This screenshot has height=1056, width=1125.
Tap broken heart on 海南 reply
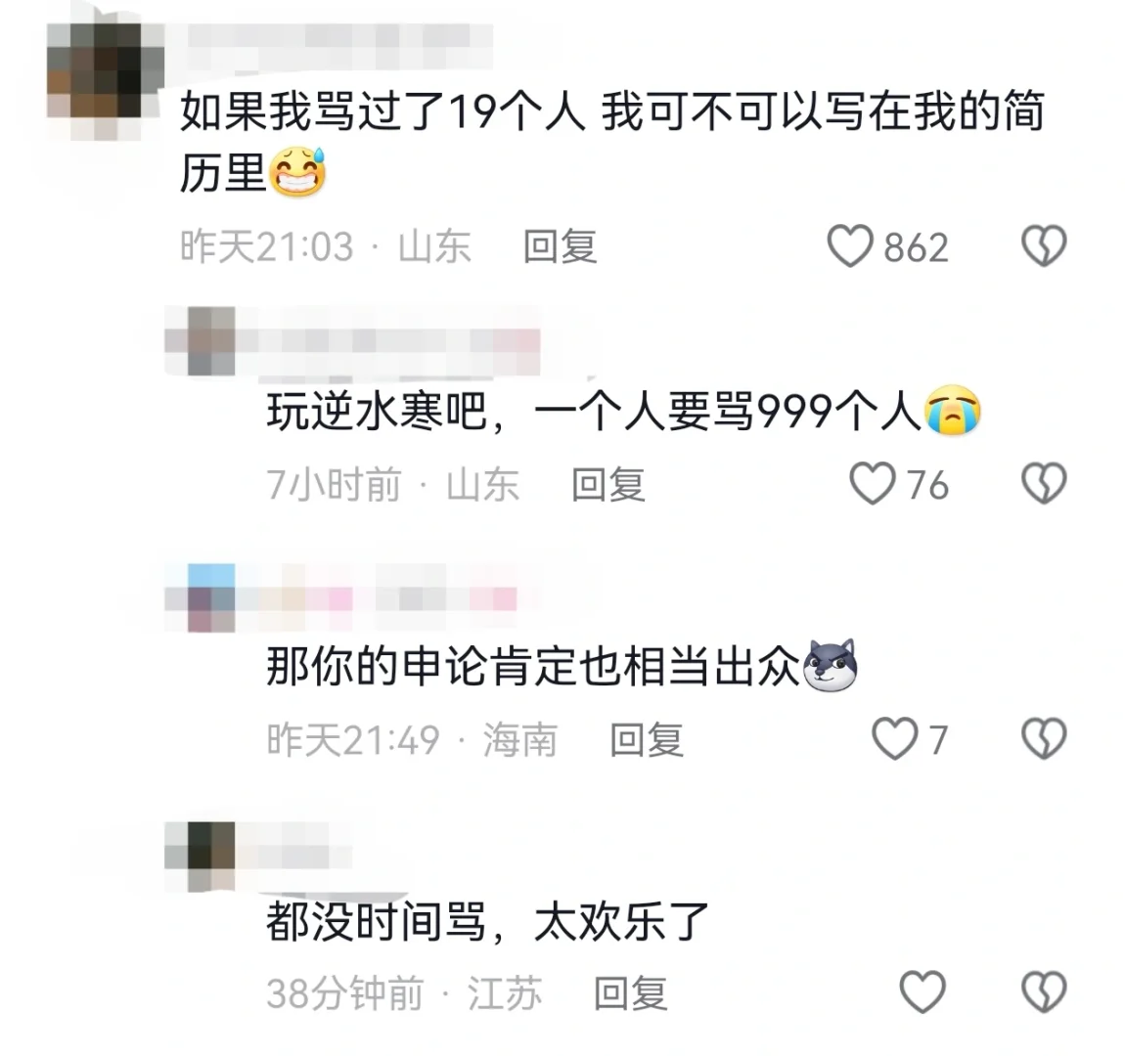(x=1044, y=738)
